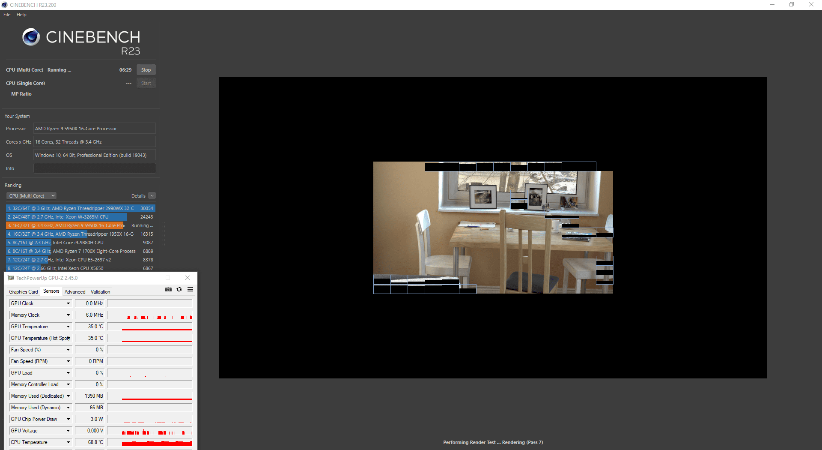Click Start for CPU Single Core

[146, 83]
